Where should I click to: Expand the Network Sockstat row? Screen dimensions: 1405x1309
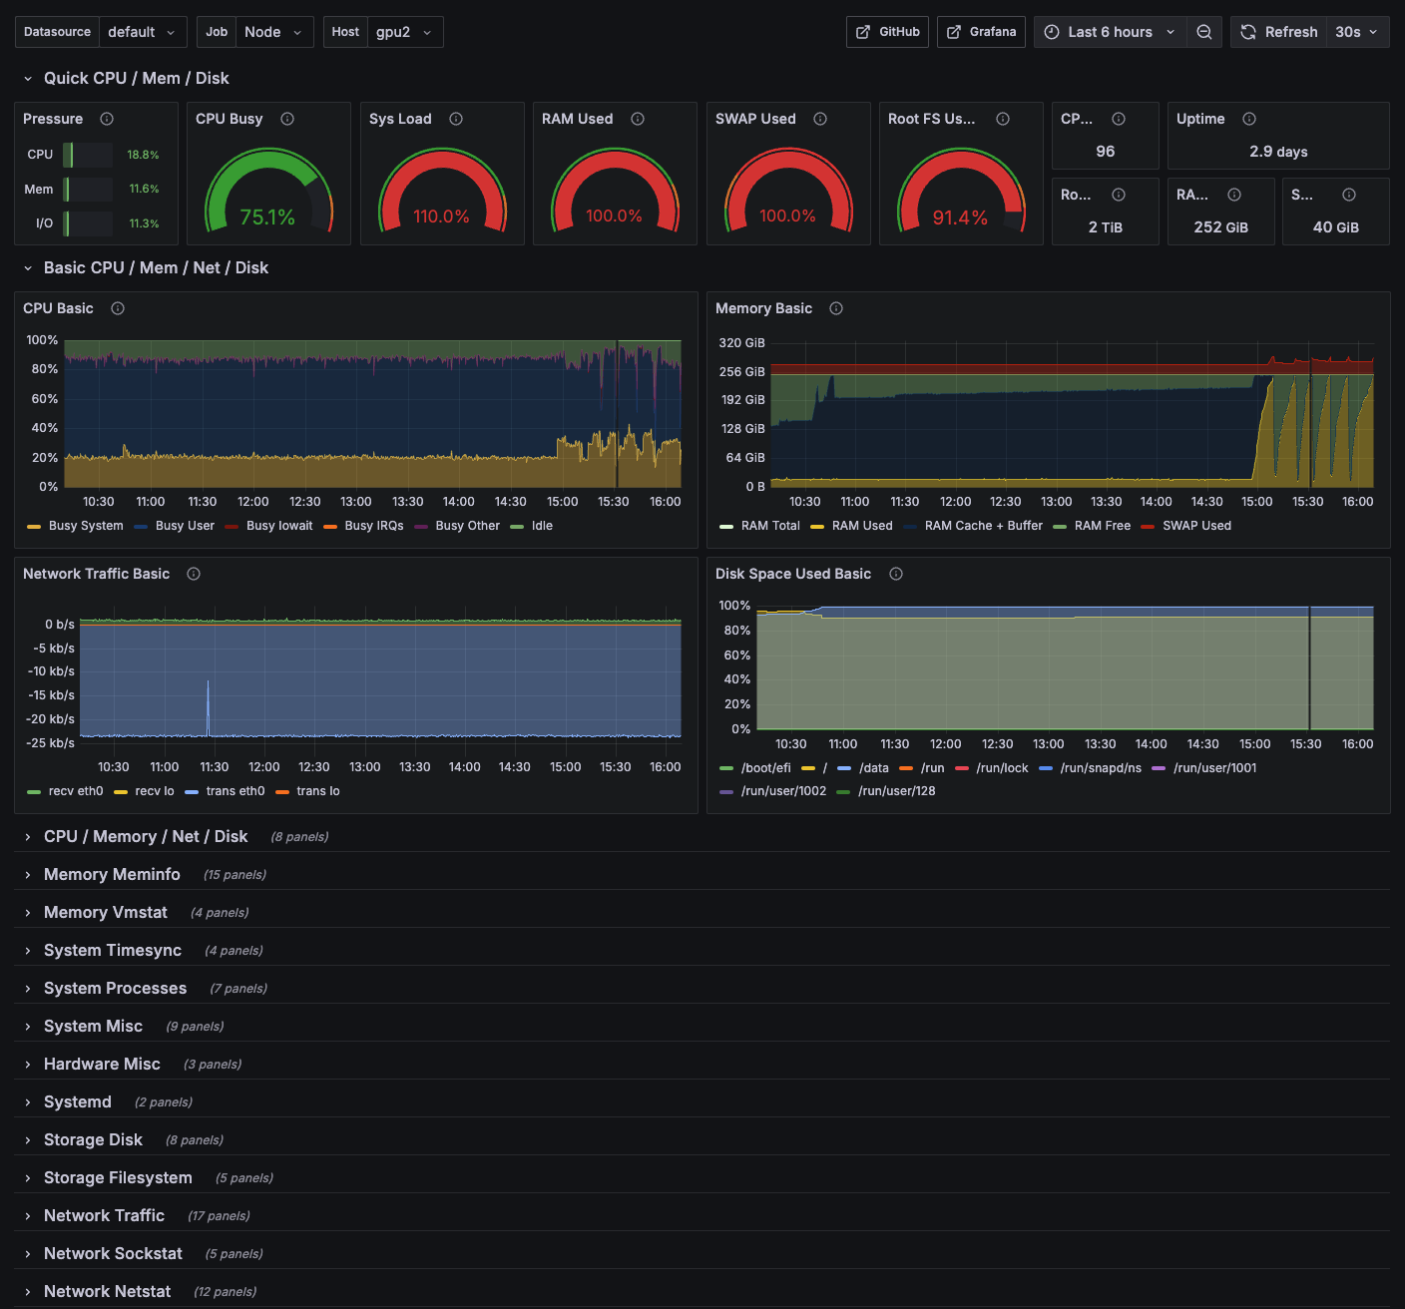click(113, 1253)
